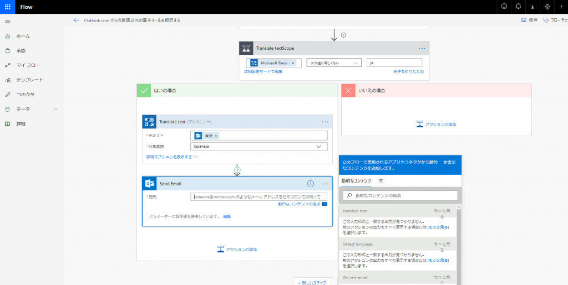This screenshot has width=568, height=285.
Task: Click the 宛先 recipient field
Action: click(x=258, y=197)
